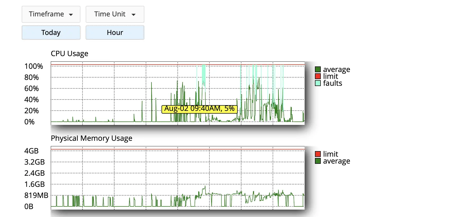Click the Today button
This screenshot has width=449, height=217.
point(51,33)
